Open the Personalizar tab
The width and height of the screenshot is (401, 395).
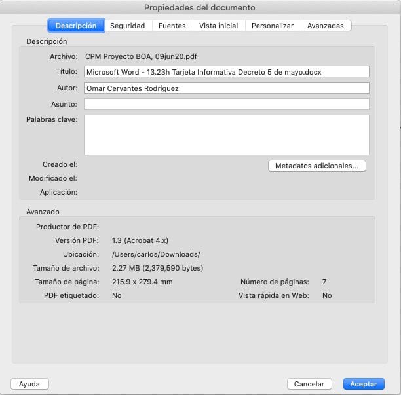point(273,26)
